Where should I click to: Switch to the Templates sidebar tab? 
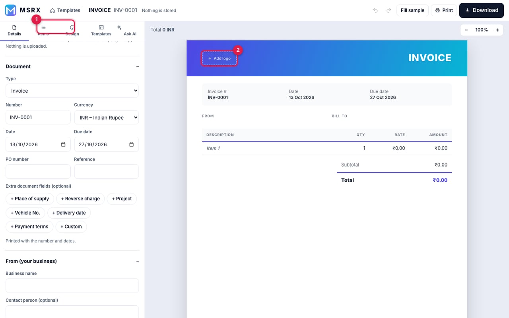[x=101, y=31]
